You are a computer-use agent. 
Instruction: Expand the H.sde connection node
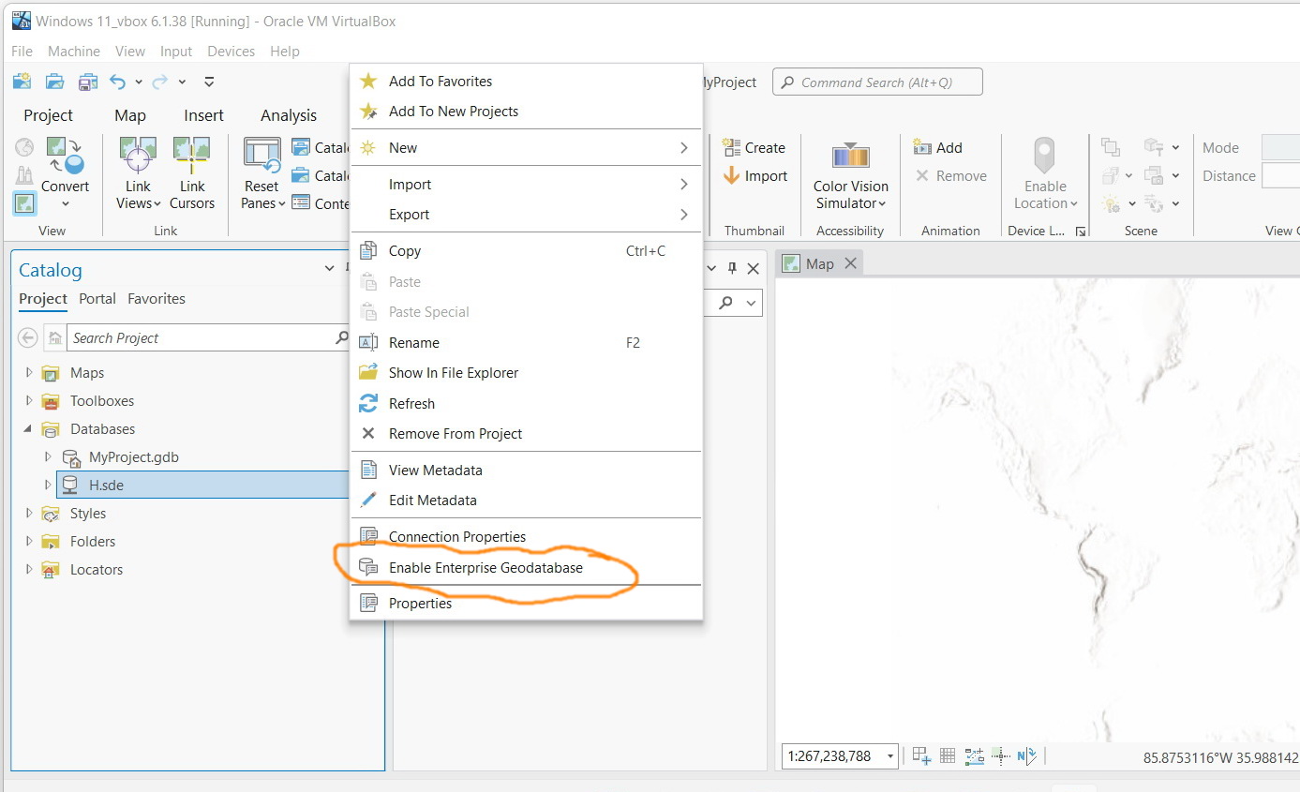click(x=48, y=486)
